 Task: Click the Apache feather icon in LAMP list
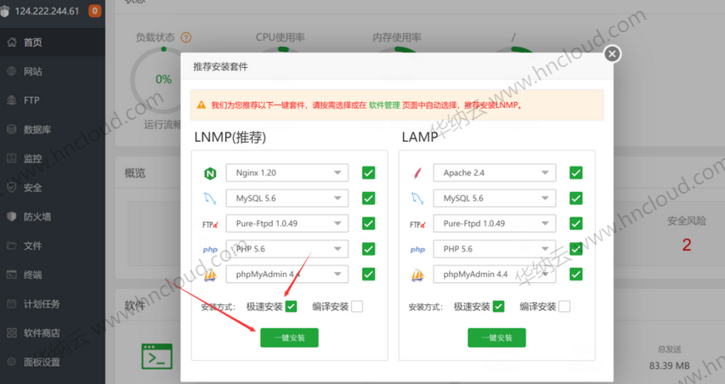[x=417, y=173]
